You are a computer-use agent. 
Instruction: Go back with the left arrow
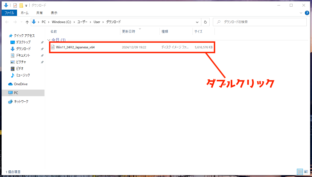[7, 22]
